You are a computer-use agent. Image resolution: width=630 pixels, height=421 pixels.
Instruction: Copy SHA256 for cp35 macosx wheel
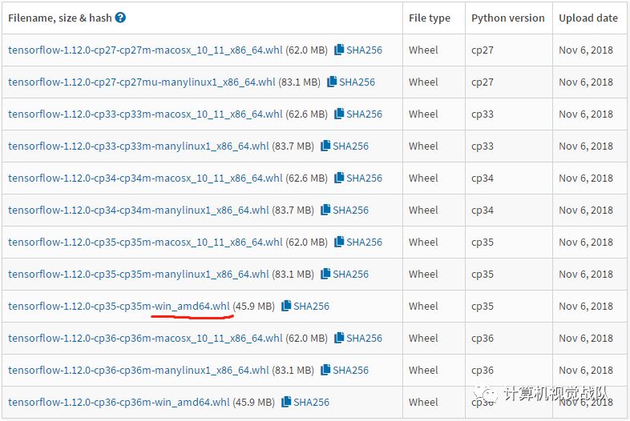point(358,242)
